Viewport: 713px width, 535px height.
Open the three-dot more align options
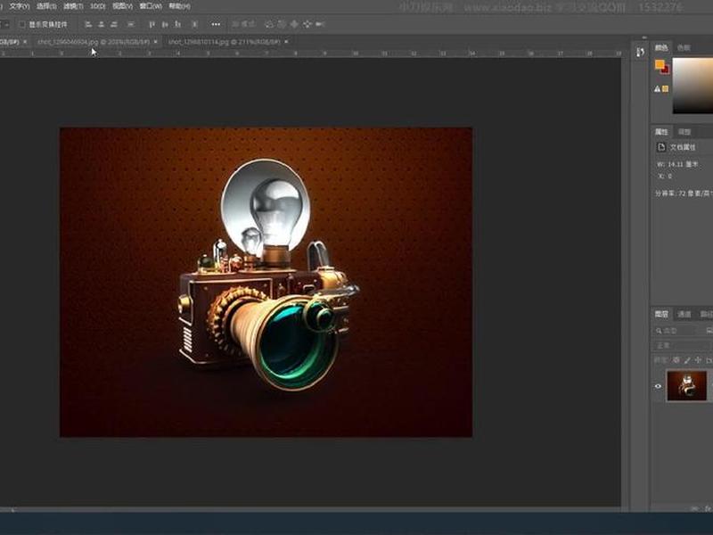(x=216, y=24)
